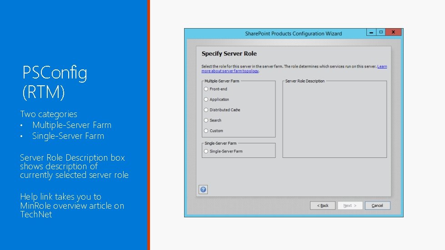Close the Configuration Wizard window
Image resolution: width=445 pixels, height=250 pixels.
(393, 32)
